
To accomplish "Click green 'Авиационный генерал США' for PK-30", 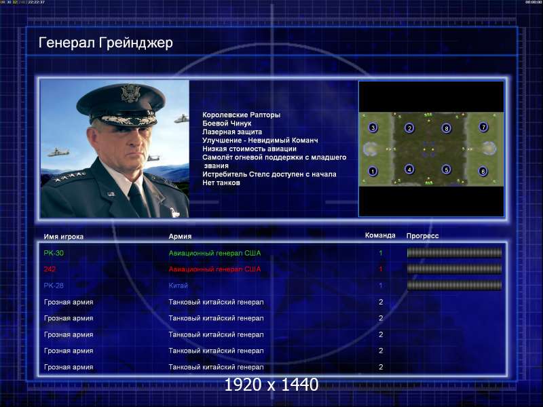I will click(x=214, y=253).
